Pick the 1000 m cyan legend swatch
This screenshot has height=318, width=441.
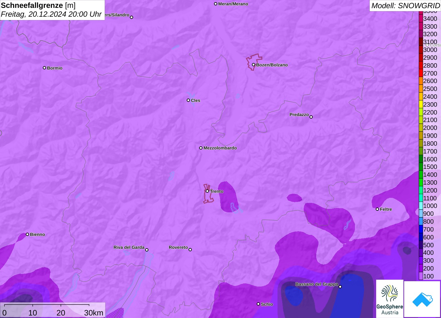[x=421, y=206]
